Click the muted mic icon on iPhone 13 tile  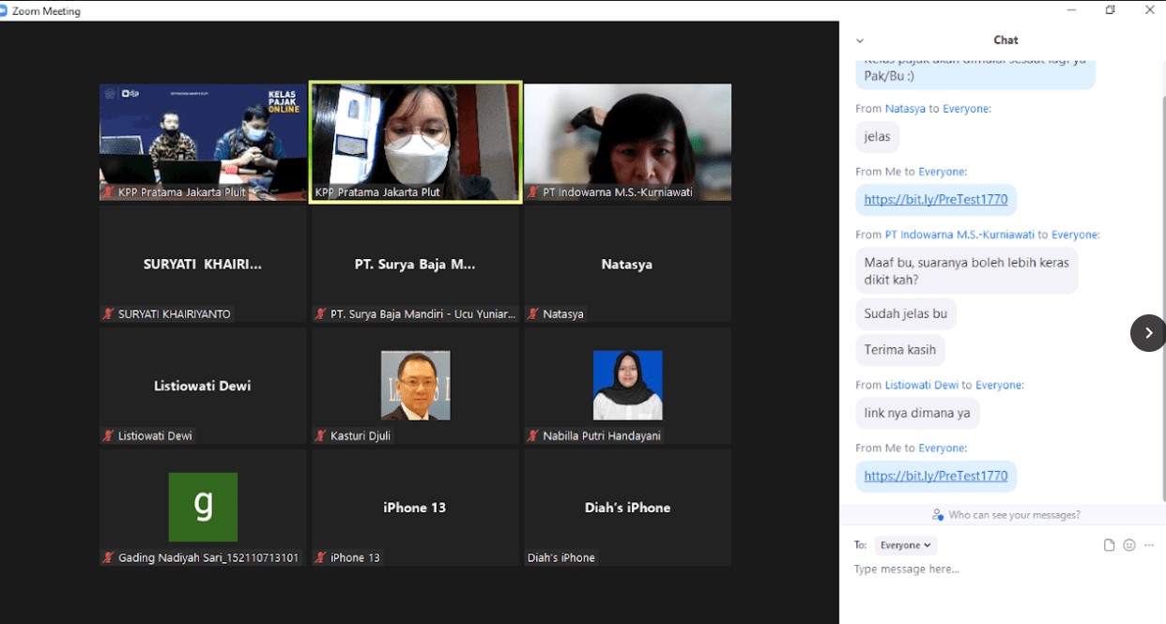pos(320,557)
